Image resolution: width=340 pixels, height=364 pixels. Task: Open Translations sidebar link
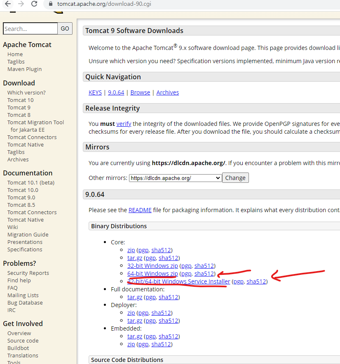23,356
